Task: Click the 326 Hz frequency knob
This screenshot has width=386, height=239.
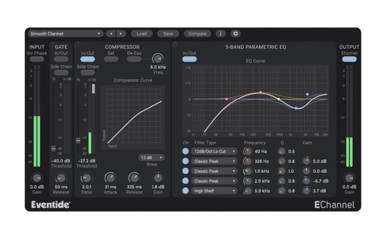Action: (x=248, y=161)
